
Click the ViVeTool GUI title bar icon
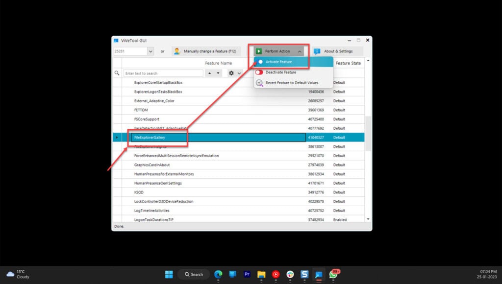116,41
